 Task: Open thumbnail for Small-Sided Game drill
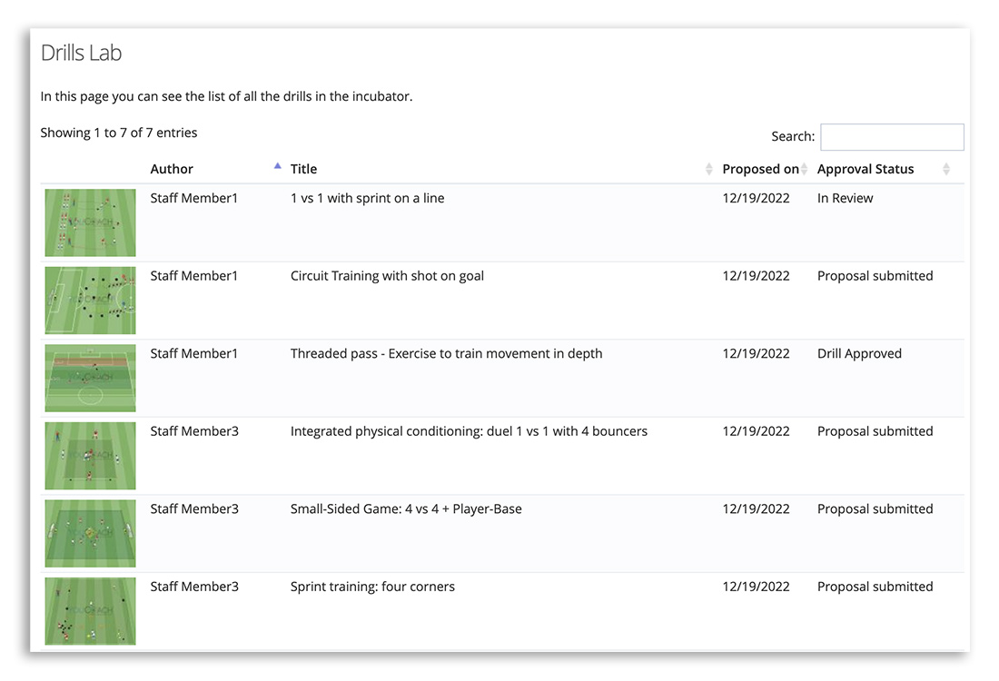[91, 533]
